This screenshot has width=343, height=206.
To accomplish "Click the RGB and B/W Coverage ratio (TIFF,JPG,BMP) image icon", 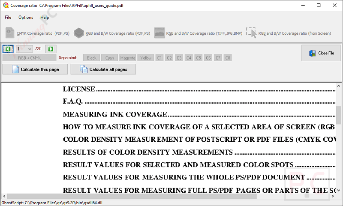I will pos(159,33).
